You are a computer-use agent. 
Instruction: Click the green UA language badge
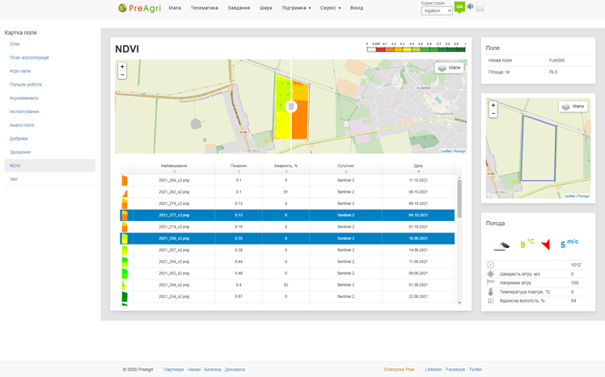[459, 7]
